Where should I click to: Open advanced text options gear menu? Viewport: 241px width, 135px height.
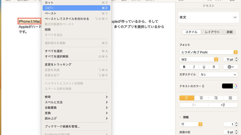(x=230, y=67)
